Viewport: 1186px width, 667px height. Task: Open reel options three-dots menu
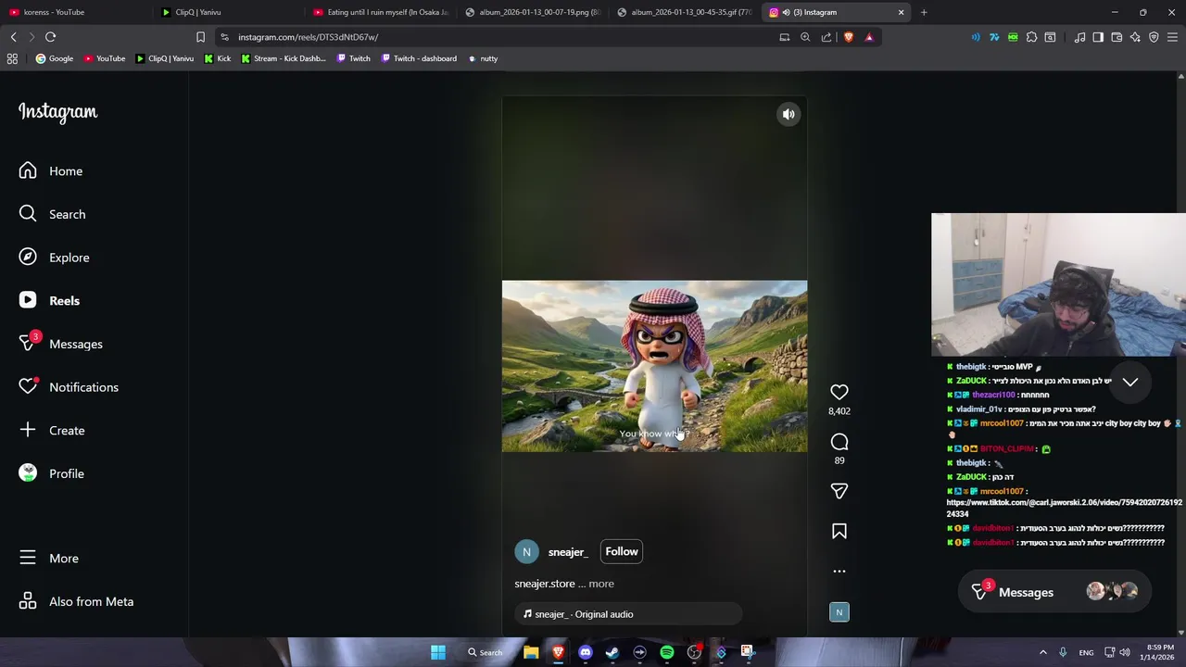pyautogui.click(x=839, y=572)
